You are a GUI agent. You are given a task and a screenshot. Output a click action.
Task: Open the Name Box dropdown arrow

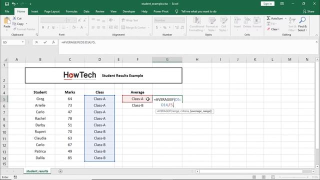tap(22, 42)
